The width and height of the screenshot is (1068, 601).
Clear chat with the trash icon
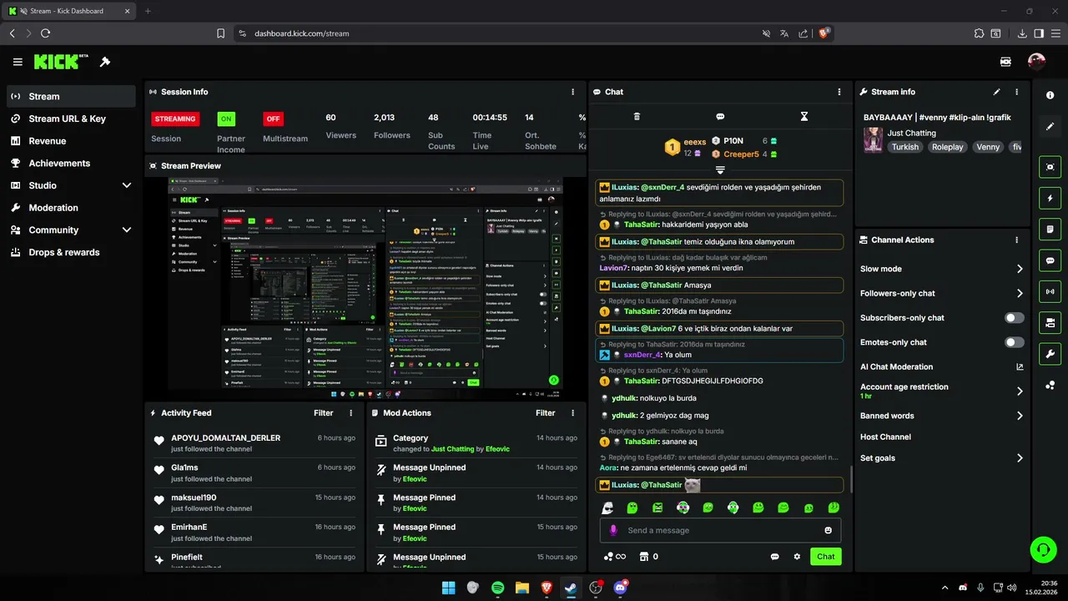pyautogui.click(x=637, y=117)
